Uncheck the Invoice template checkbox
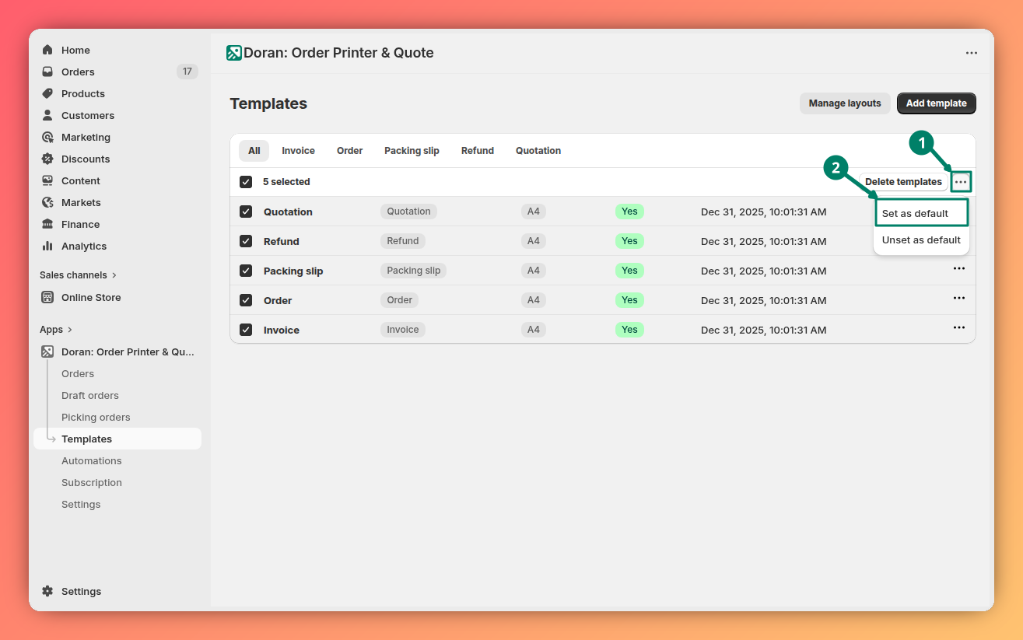 pyautogui.click(x=246, y=330)
